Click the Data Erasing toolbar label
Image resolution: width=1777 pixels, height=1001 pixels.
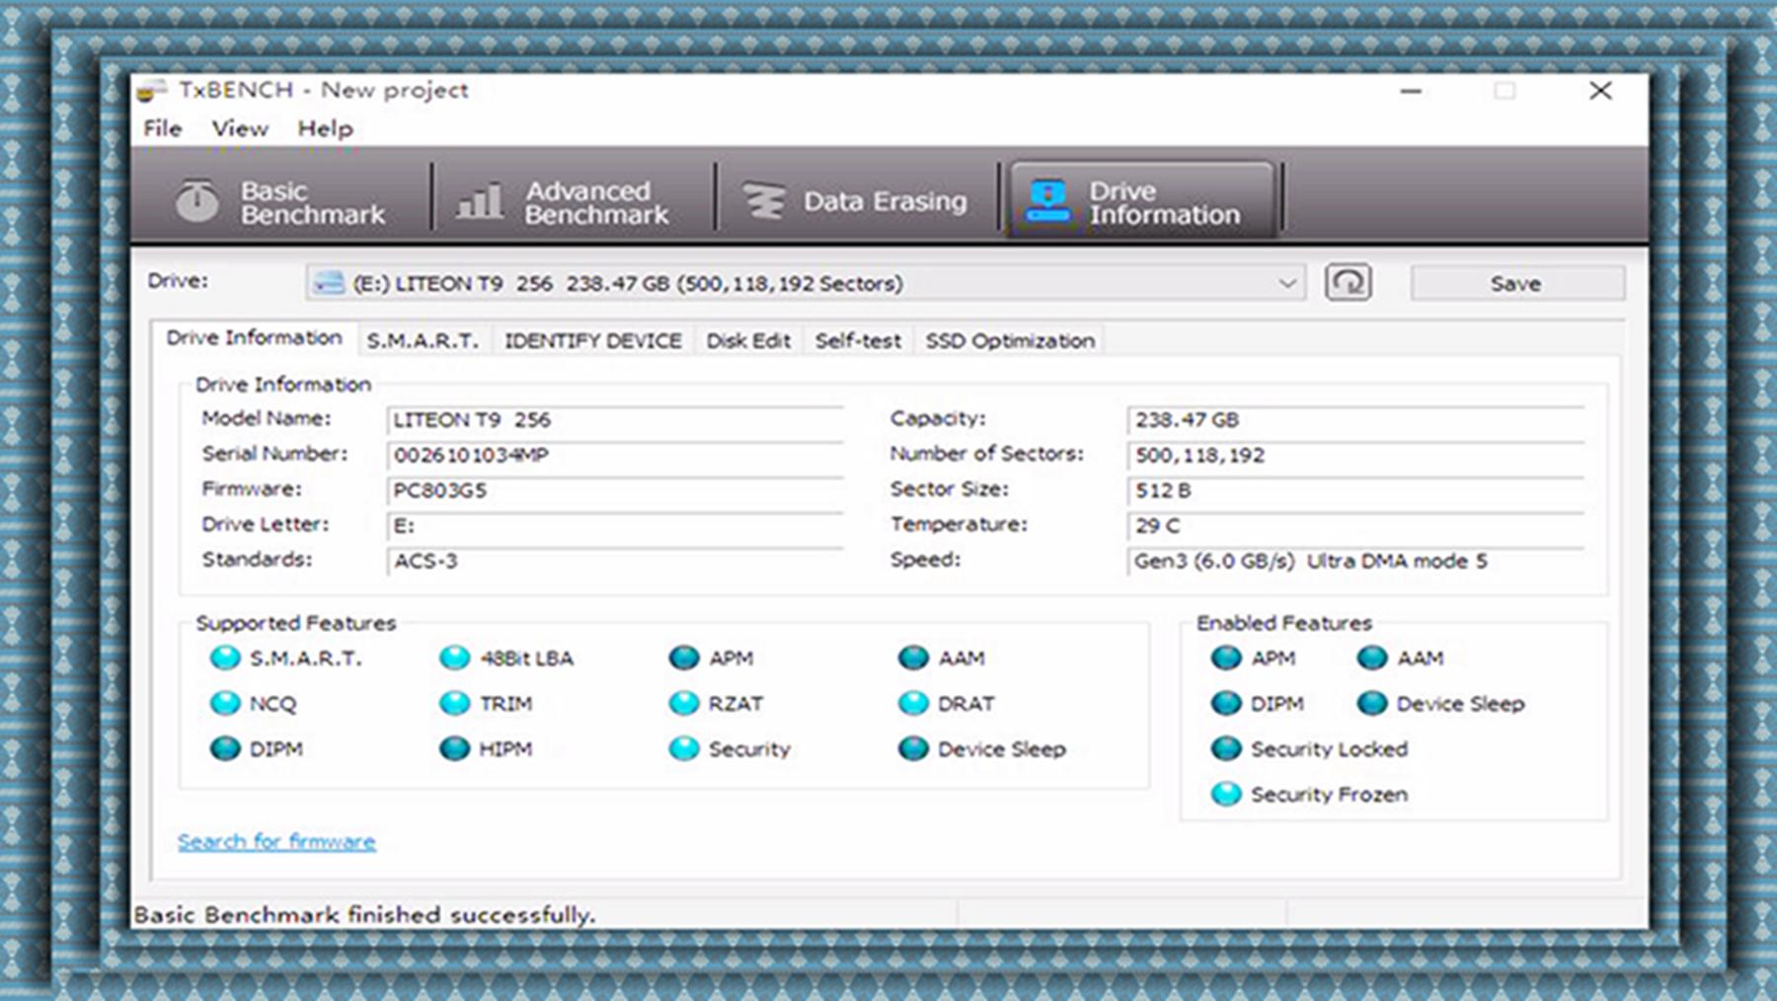(x=885, y=200)
